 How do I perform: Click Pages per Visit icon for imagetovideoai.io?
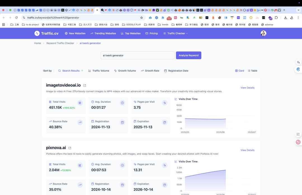coord(165,103)
